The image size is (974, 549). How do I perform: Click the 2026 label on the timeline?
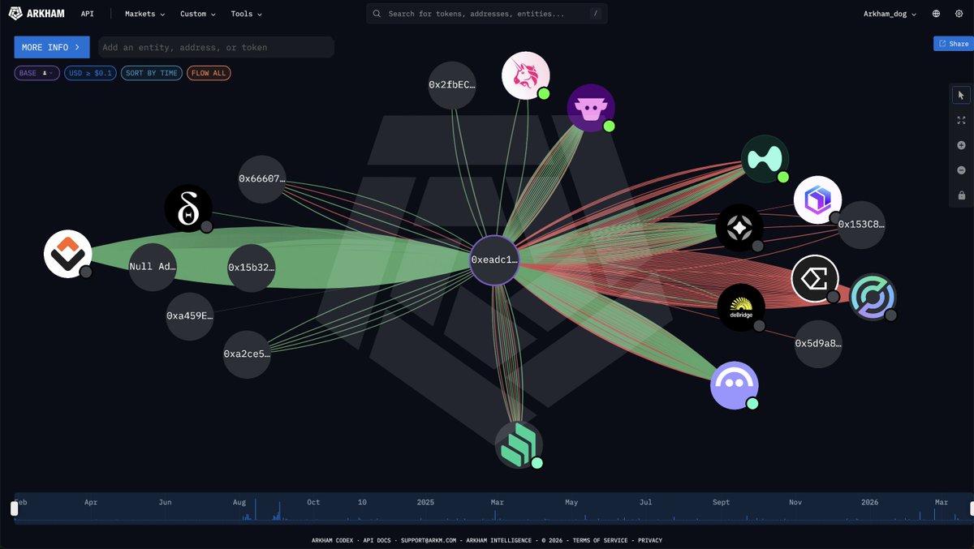point(869,502)
